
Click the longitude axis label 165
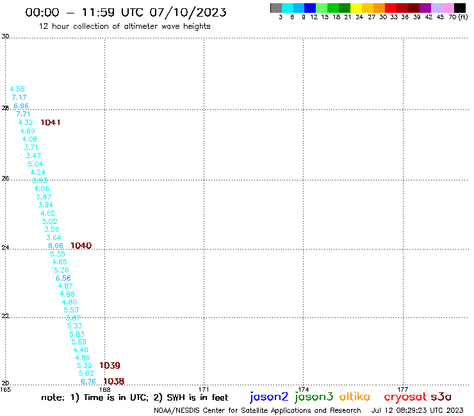(x=5, y=389)
